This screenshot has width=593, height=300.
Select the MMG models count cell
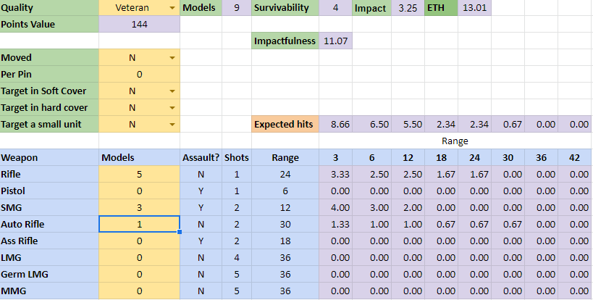pyautogui.click(x=138, y=291)
